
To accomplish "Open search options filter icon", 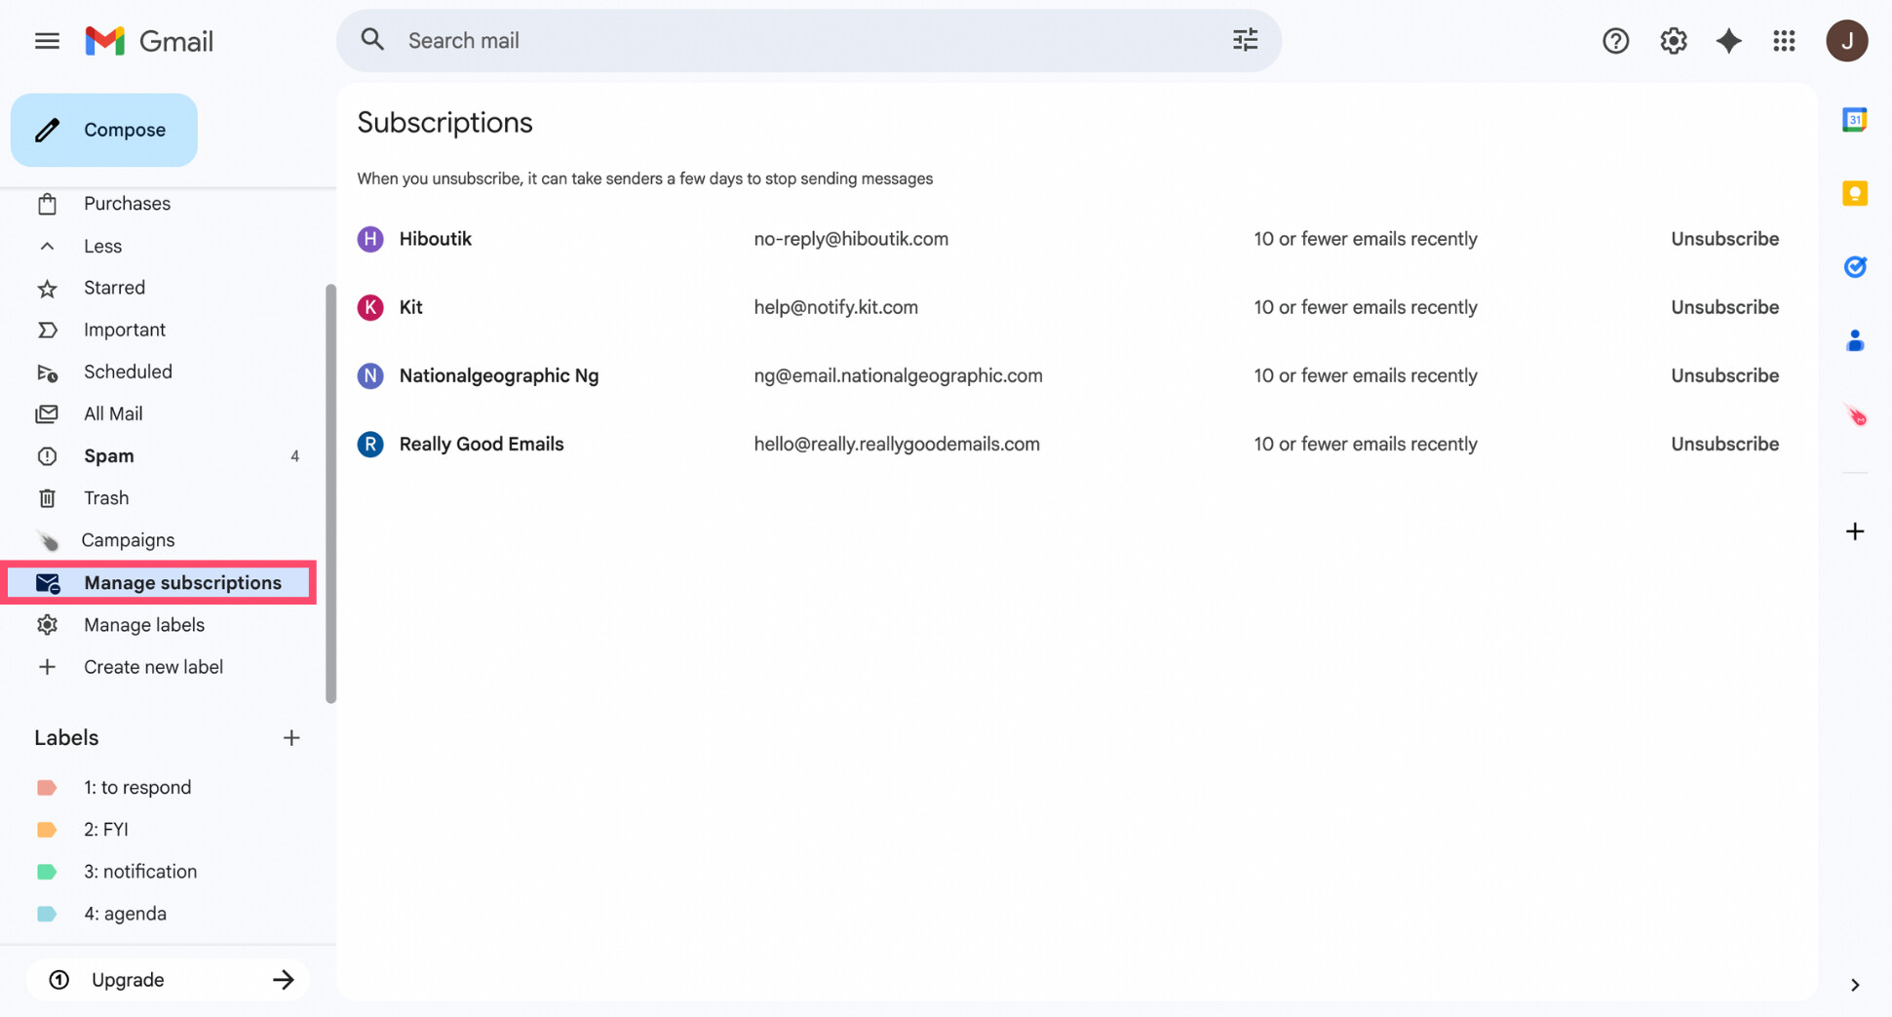I will (1245, 40).
